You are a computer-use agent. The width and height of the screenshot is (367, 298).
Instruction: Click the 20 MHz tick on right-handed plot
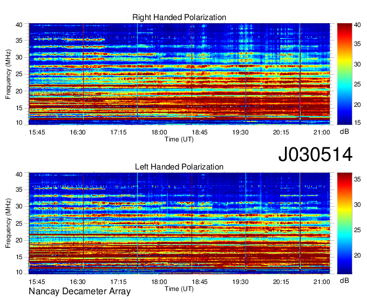19,91
